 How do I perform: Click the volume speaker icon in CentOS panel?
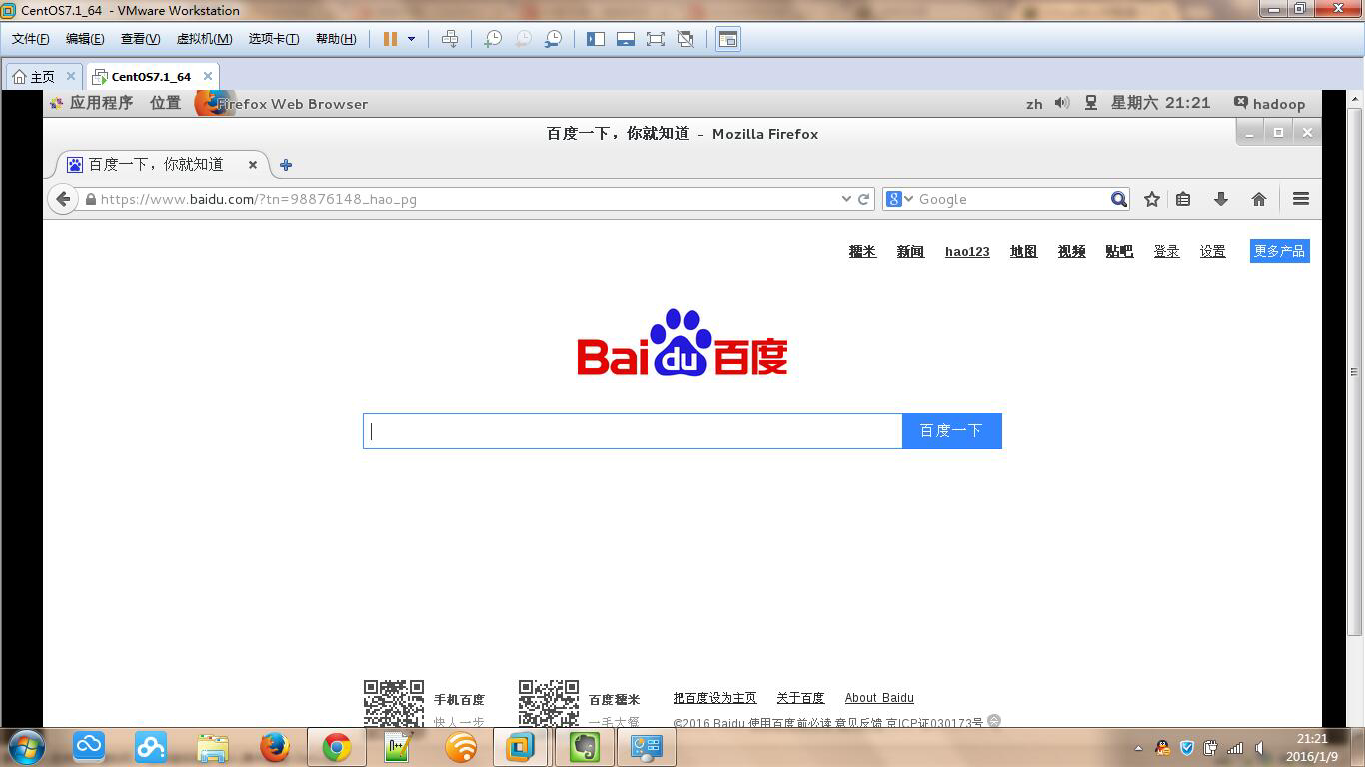coord(1062,103)
